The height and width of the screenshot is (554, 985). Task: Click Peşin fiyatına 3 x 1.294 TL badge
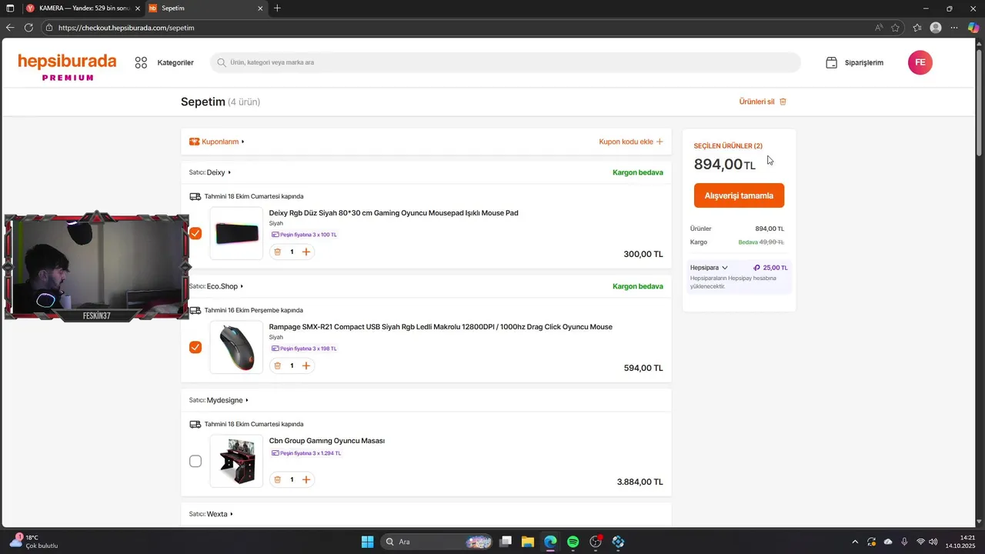click(306, 453)
